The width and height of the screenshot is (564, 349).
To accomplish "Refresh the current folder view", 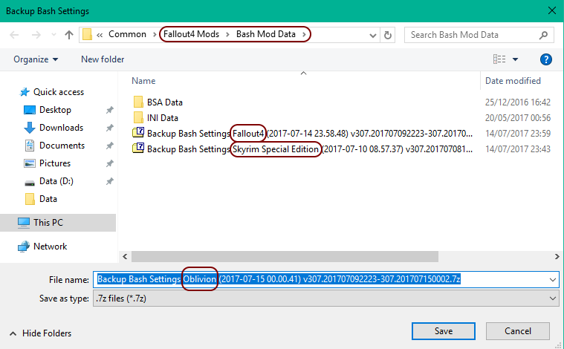I will [388, 35].
